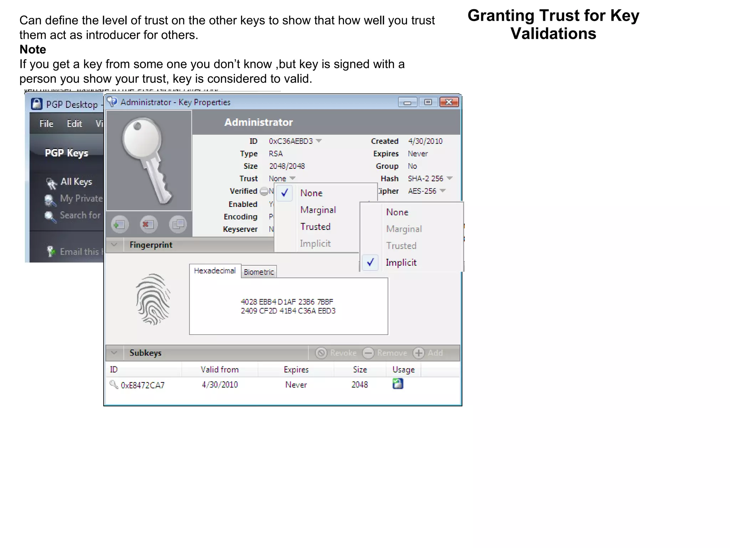Select checked Implicit in right trust menu
Image resolution: width=730 pixels, height=548 pixels.
point(412,263)
